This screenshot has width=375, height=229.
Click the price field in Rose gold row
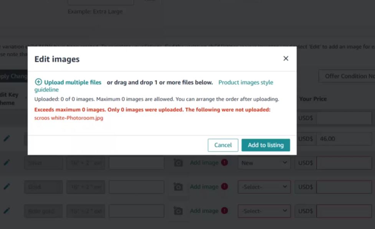pyautogui.click(x=344, y=211)
